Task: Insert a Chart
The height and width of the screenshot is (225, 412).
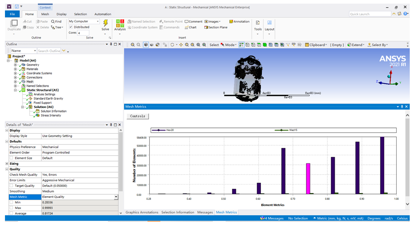Action: click(191, 27)
